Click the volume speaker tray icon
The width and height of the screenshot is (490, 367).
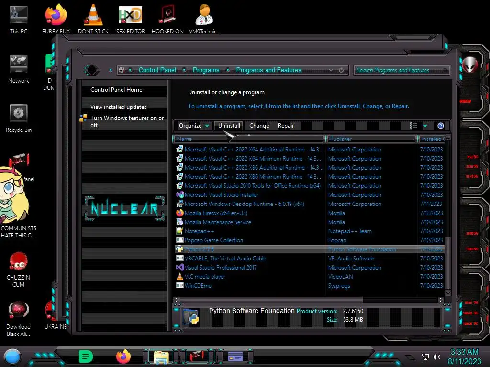pos(437,356)
